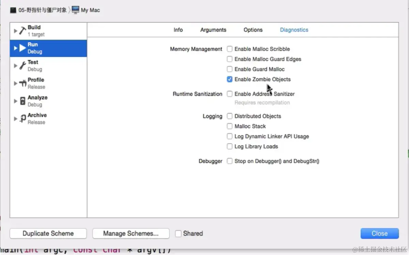This screenshot has height=255, width=409.
Task: Enable Malloc Scribble checkbox
Action: pyautogui.click(x=230, y=49)
